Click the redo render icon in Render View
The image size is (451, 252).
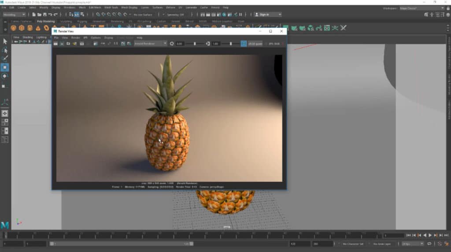56,44
